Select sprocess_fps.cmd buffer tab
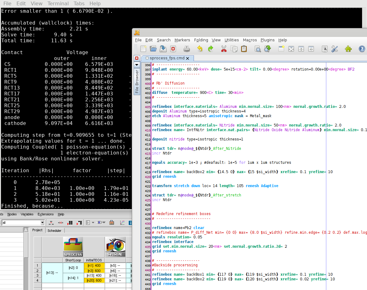Image resolution: width=367 pixels, height=290 pixels. pos(167,58)
